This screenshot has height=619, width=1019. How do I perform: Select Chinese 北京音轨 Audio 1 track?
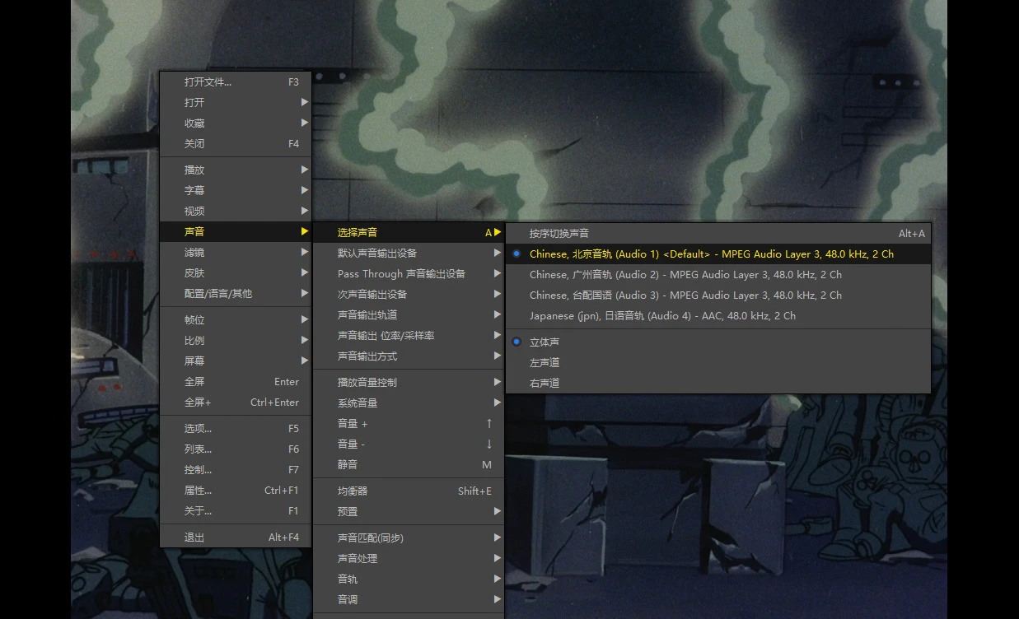(718, 254)
